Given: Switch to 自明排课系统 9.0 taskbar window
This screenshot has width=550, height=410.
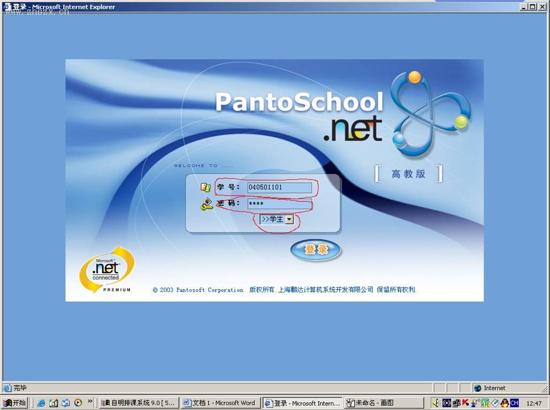Looking at the screenshot, I should 138,403.
